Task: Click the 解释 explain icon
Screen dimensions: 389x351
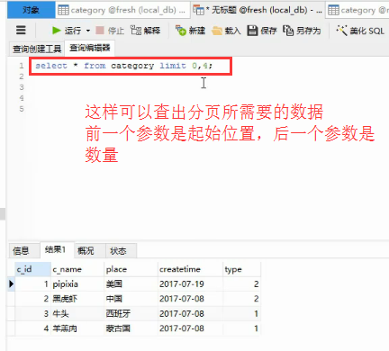Action: click(136, 31)
